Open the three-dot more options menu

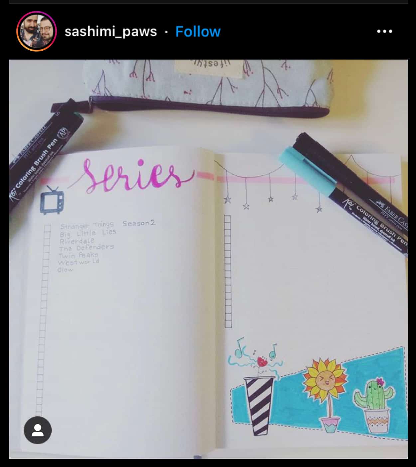[x=385, y=31]
